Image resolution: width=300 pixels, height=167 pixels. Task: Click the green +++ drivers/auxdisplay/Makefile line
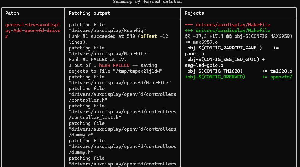click(227, 31)
